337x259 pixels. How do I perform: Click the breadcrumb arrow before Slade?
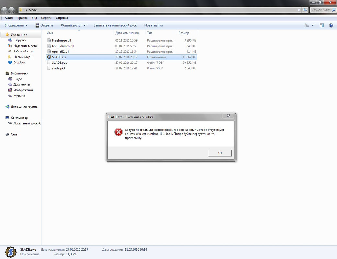26,10
